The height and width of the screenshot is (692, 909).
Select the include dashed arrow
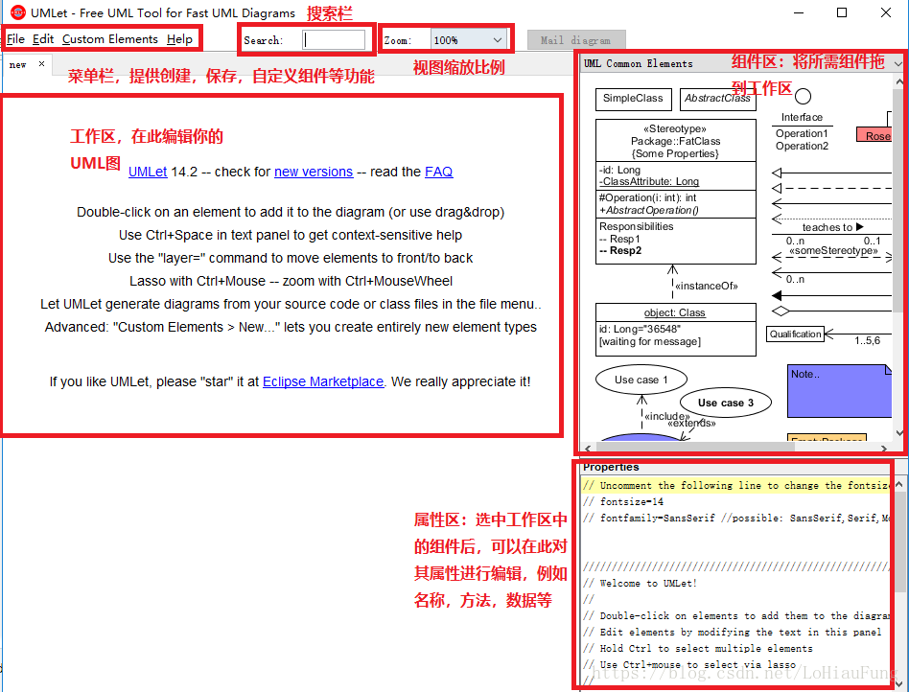(642, 412)
